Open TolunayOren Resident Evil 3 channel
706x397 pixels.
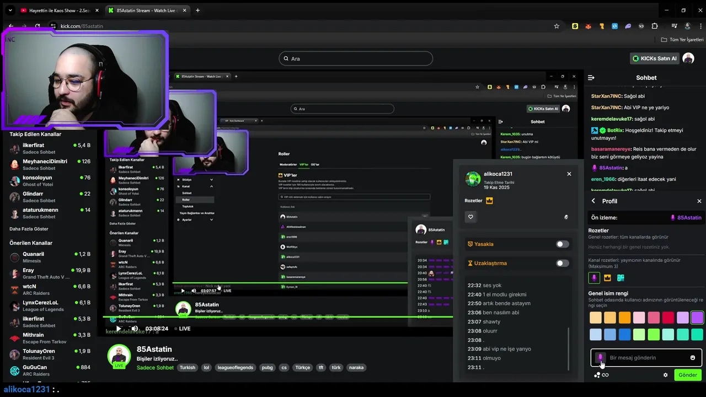click(50, 354)
